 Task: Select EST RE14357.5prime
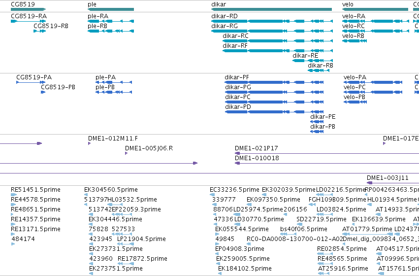(13, 224)
